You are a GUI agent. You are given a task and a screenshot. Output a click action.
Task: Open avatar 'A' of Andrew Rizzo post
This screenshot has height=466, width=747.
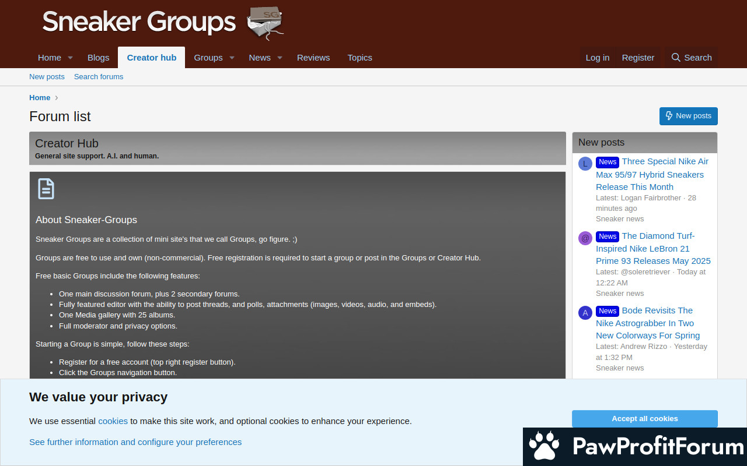tap(585, 313)
